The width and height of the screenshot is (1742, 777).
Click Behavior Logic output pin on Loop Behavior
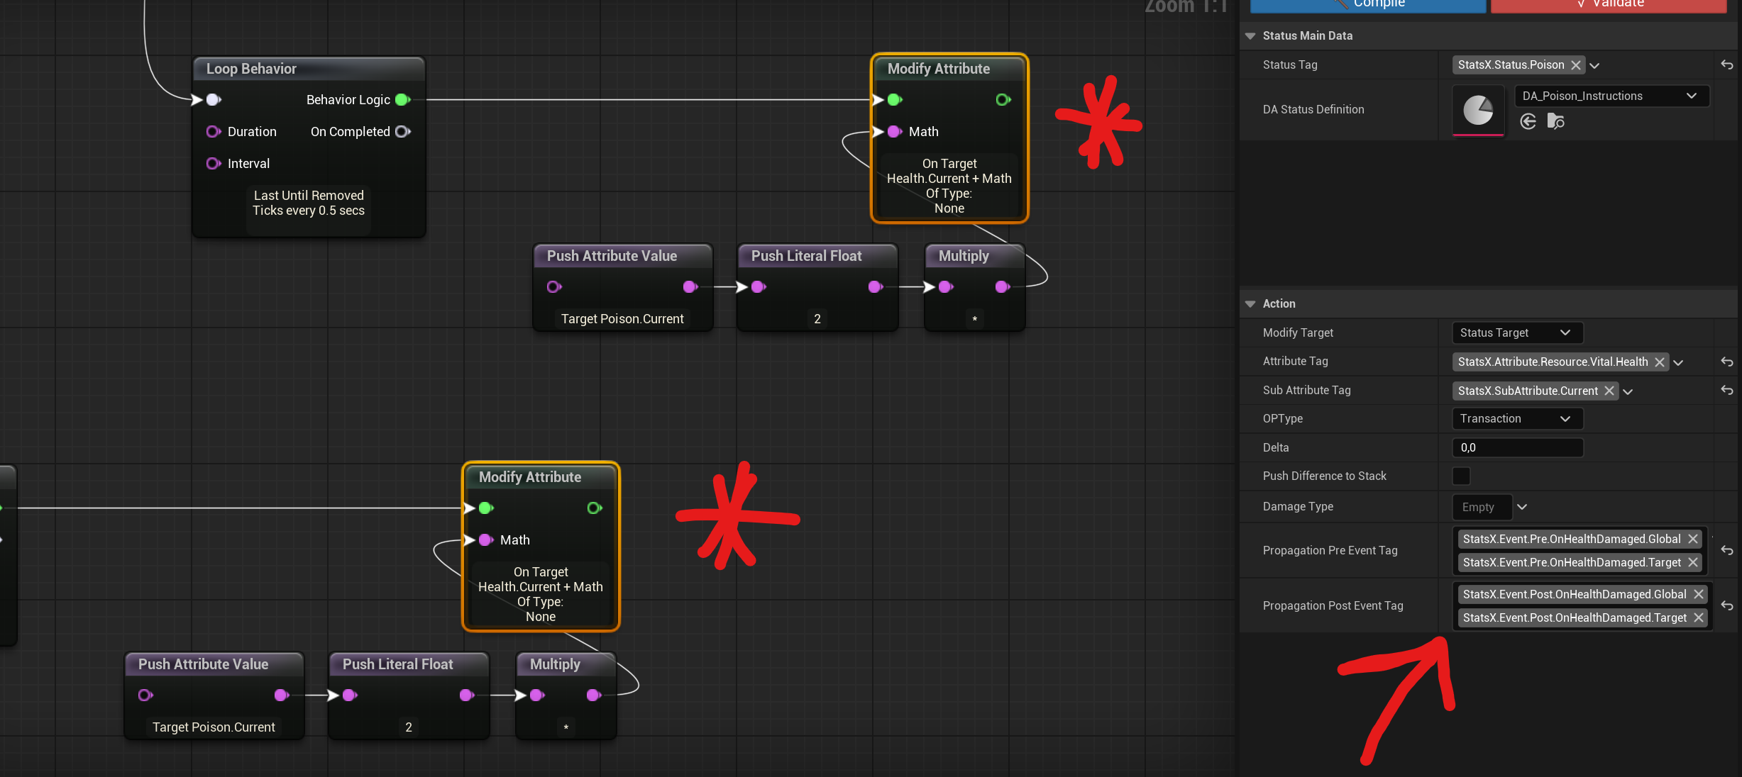(402, 100)
